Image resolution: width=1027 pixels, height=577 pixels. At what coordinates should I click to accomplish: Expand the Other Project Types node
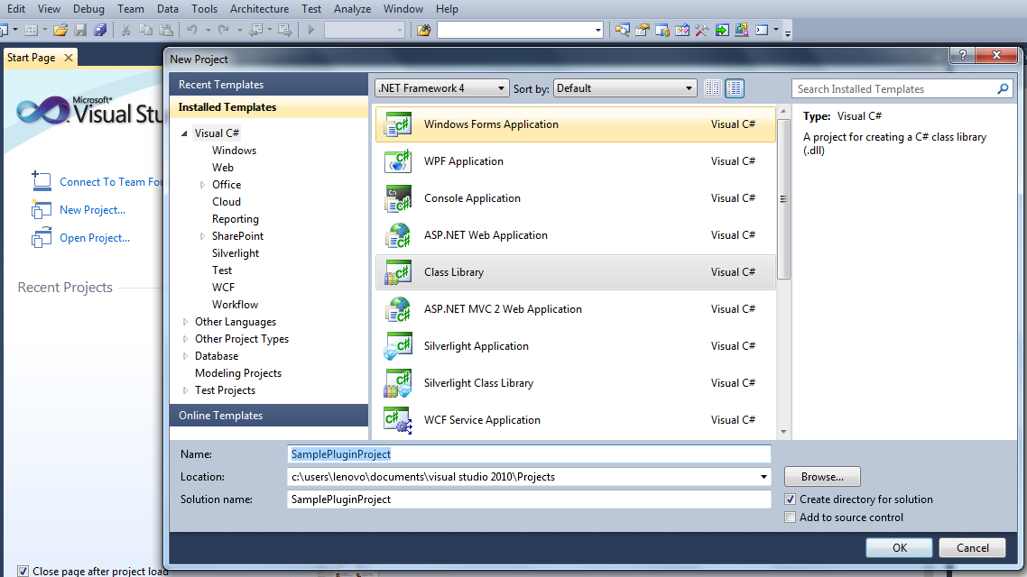pos(185,339)
